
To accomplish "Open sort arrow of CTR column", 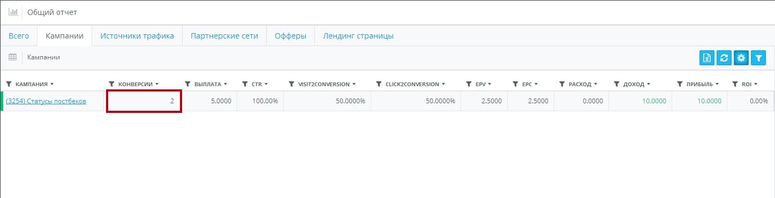I will [x=266, y=85].
